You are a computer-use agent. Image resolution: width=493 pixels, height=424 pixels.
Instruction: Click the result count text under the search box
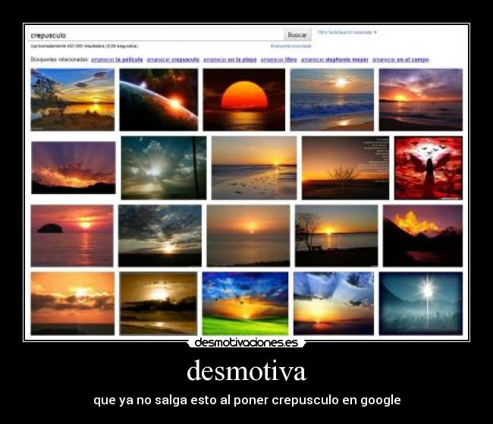pyautogui.click(x=84, y=46)
